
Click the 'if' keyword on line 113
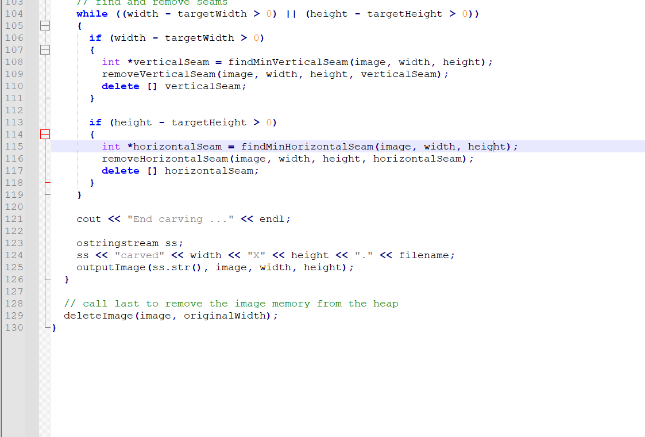point(95,122)
